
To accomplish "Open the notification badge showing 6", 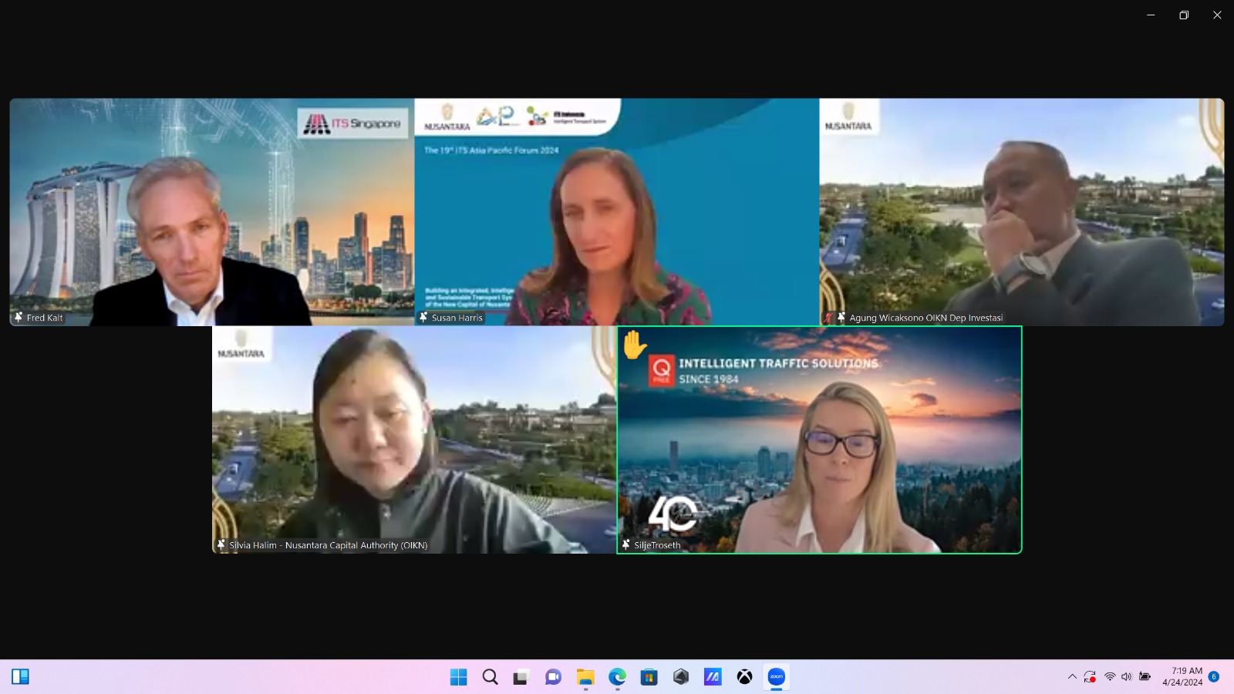I will pos(1214,677).
